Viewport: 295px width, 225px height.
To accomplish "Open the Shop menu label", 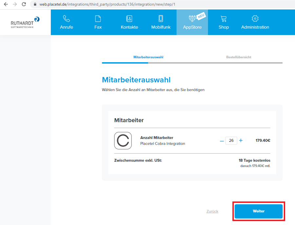I will (224, 27).
